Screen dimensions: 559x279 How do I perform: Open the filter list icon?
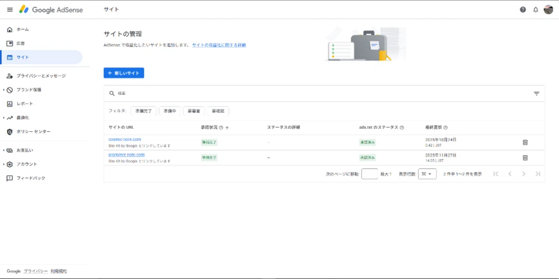(x=536, y=93)
